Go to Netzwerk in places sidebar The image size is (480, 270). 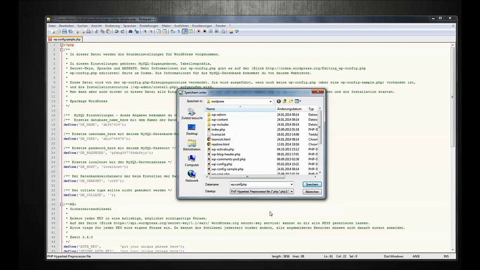click(x=192, y=177)
